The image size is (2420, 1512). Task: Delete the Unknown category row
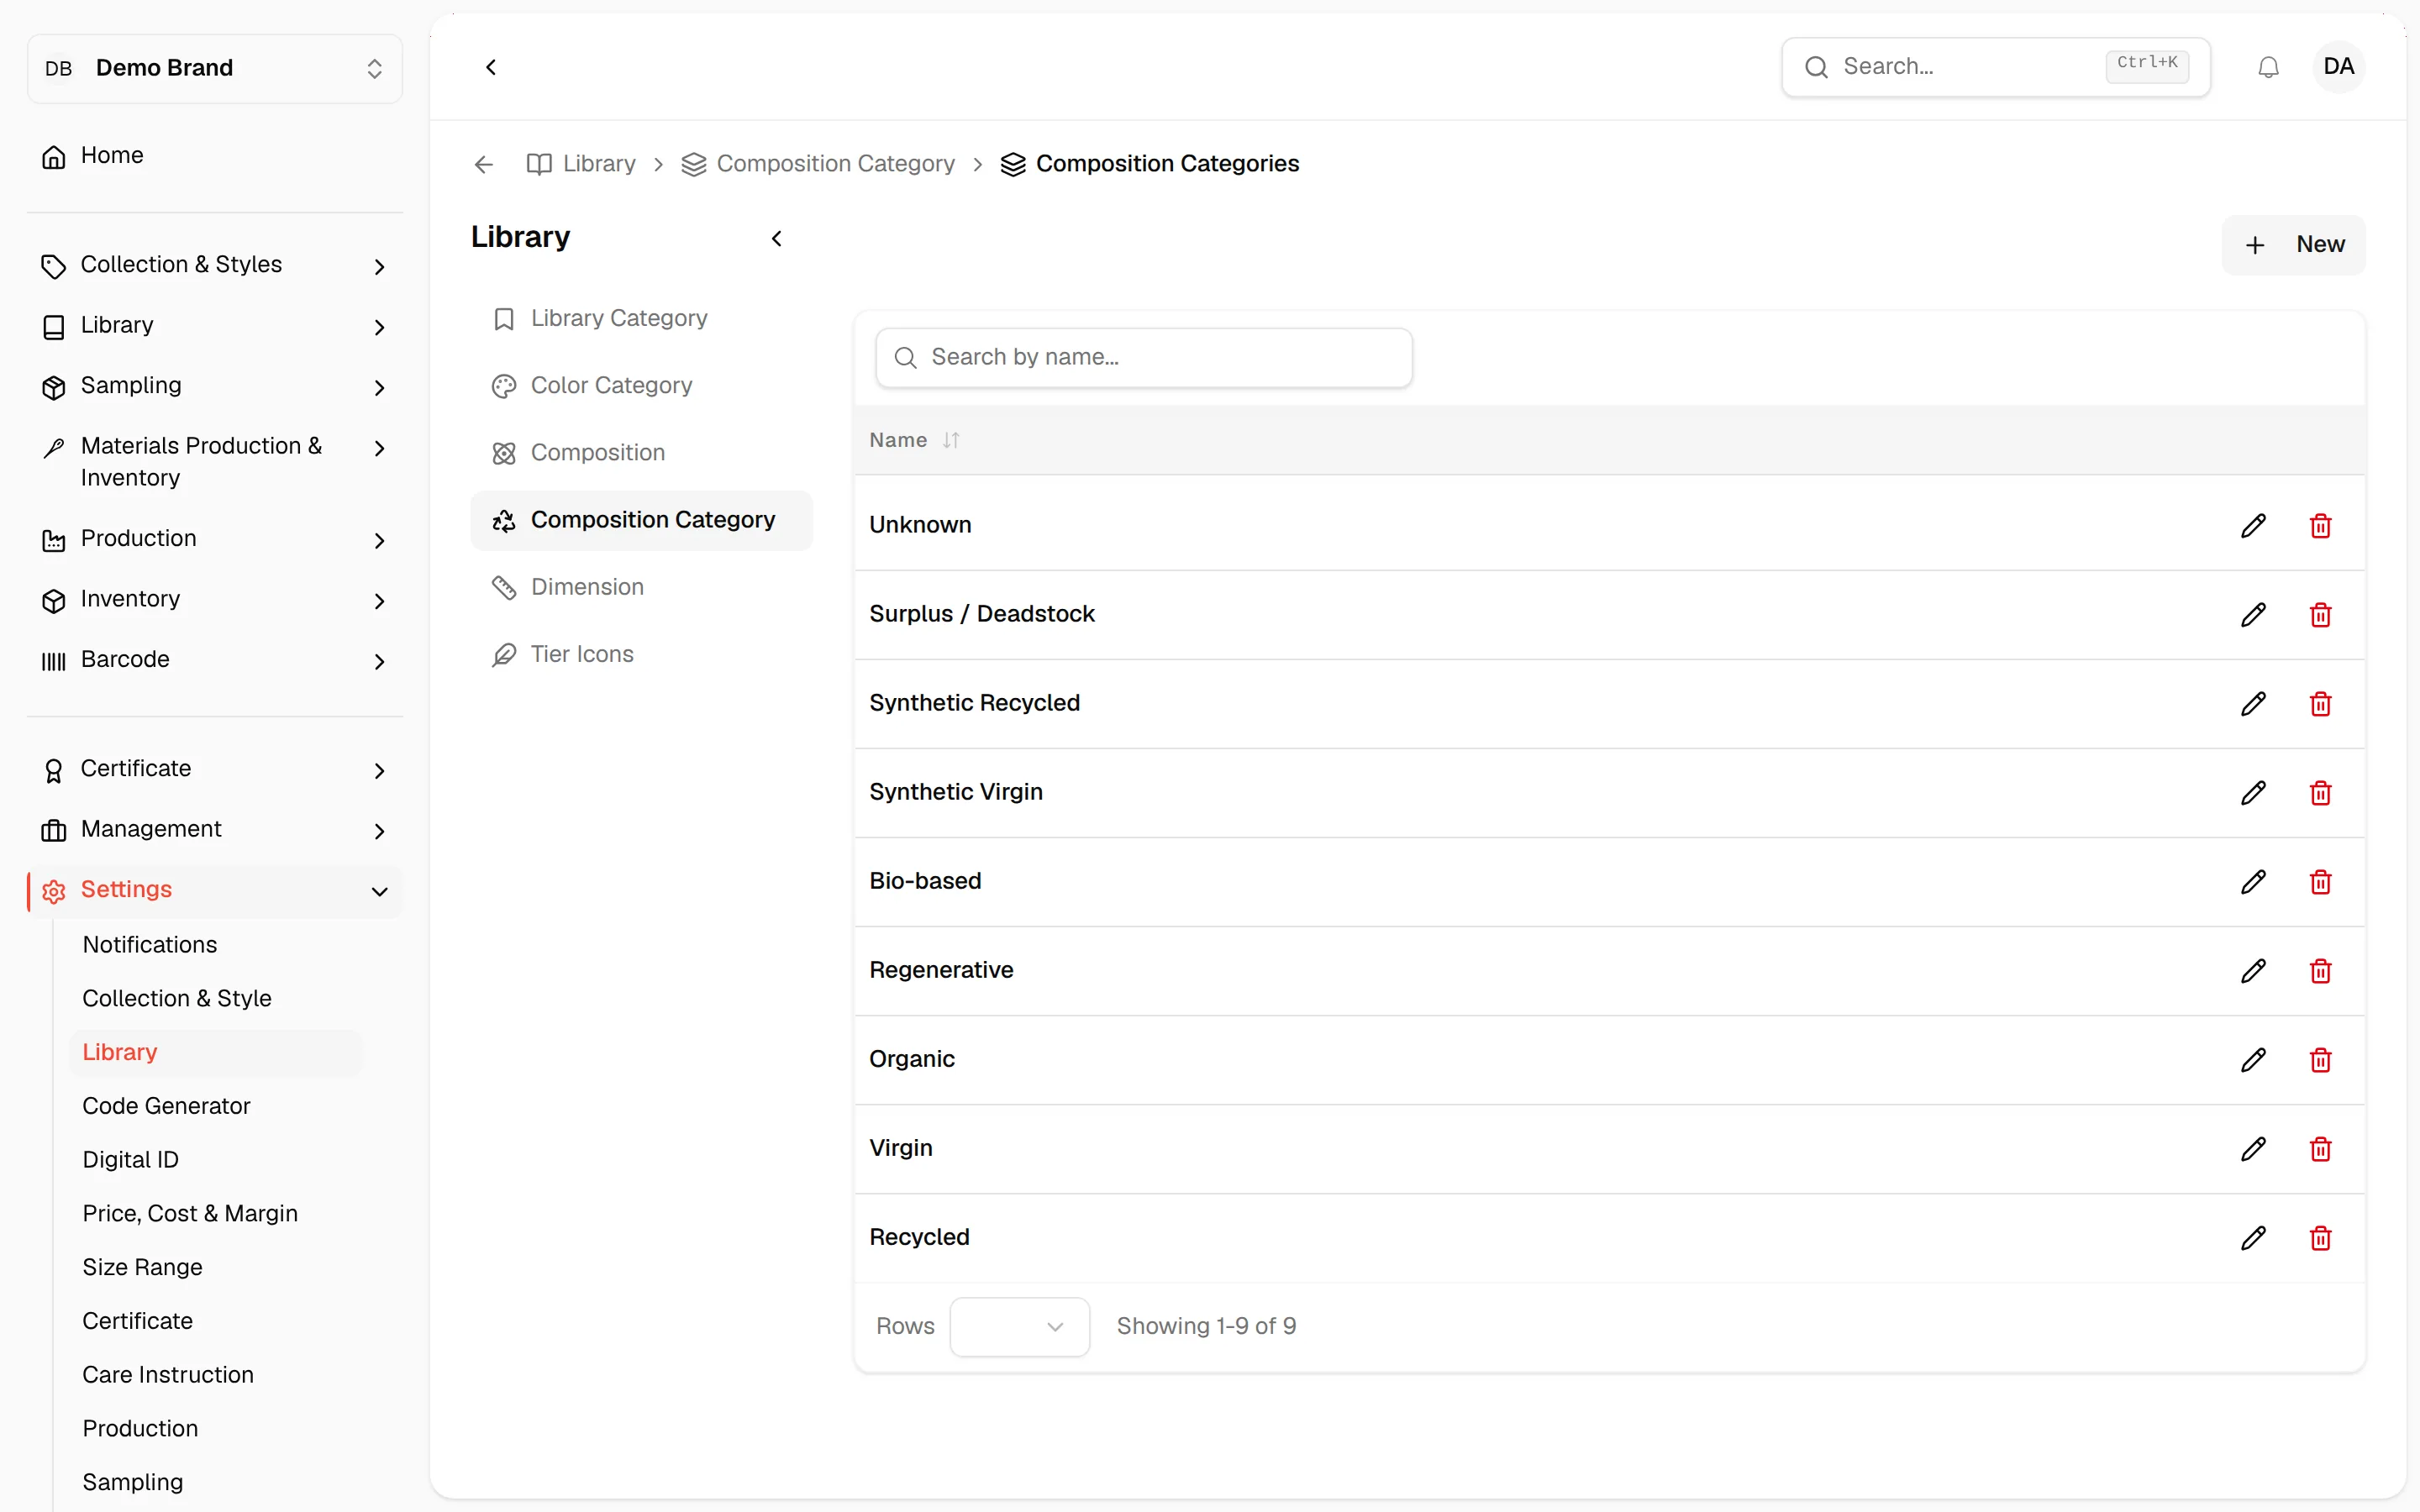(2320, 526)
